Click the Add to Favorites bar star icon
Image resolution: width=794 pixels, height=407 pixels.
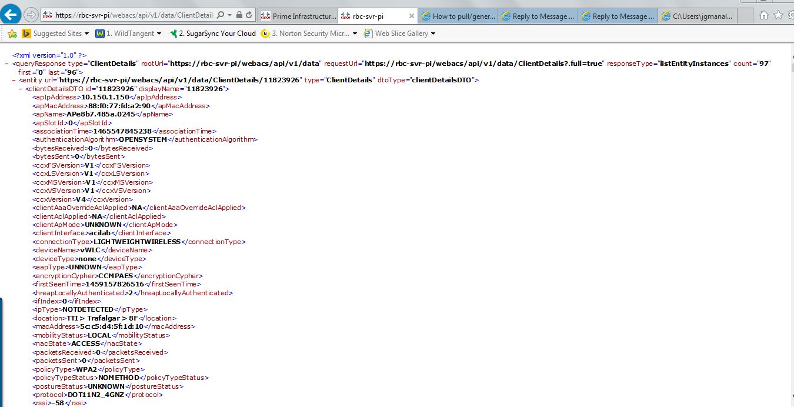tap(12, 34)
